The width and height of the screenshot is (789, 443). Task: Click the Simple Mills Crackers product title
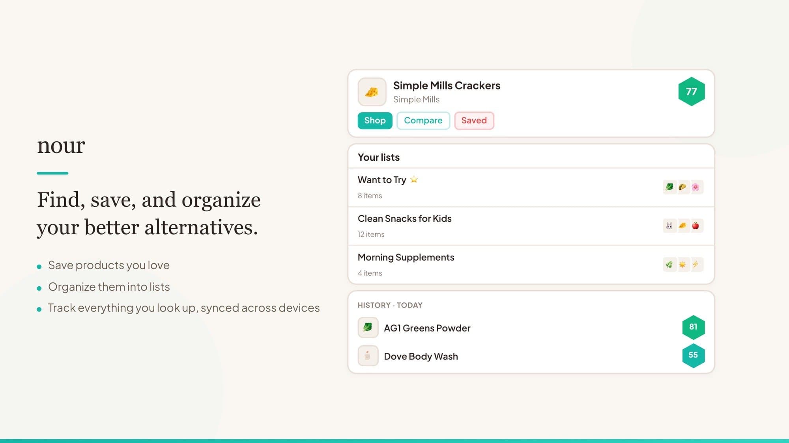(x=447, y=85)
